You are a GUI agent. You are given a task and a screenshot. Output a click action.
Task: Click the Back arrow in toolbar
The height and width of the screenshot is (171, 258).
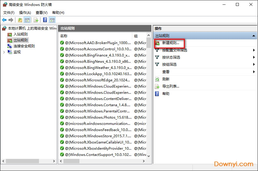coord(4,20)
